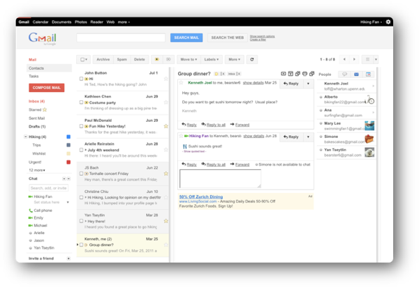Tick the checkbox for Costume party email
Viewport: 419px width, 287px height.
pos(81,102)
